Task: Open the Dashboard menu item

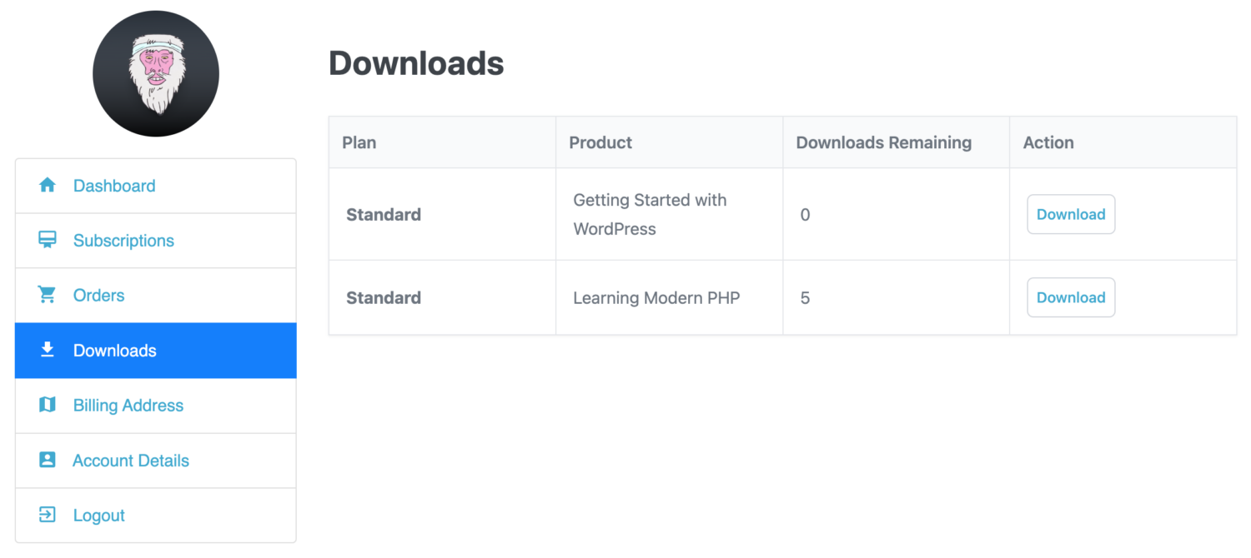Action: coord(156,186)
